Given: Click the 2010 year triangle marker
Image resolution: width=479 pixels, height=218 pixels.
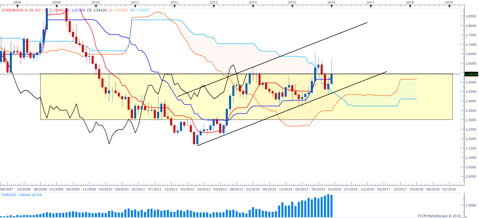Looking at the screenshot, I should [96, 7].
